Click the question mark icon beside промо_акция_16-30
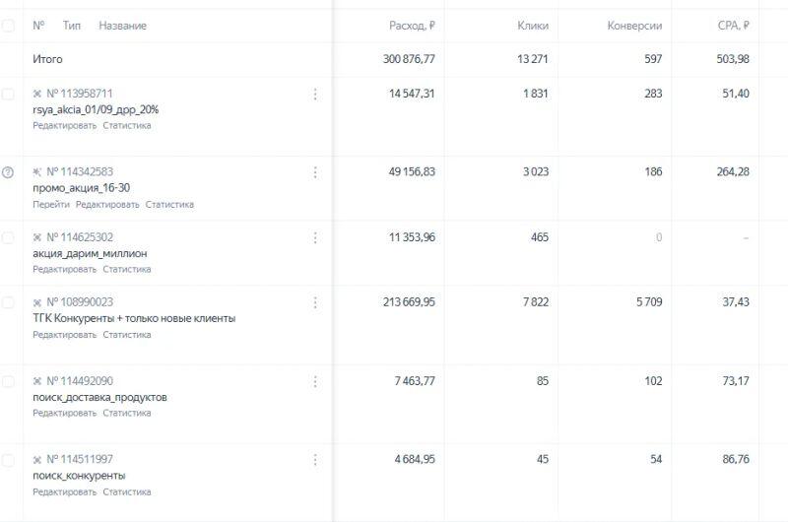Screen dimensions: 788x522 (x=8, y=172)
